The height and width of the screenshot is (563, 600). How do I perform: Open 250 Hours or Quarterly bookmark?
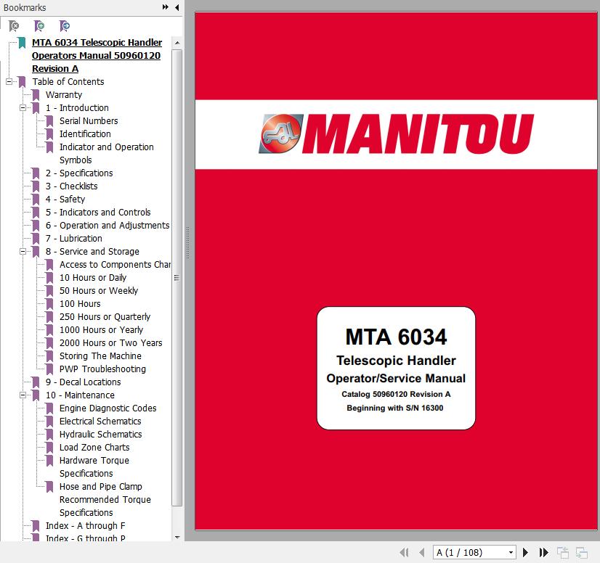pyautogui.click(x=105, y=317)
